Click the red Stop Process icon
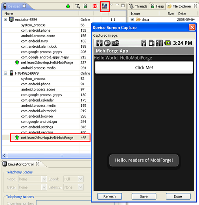The image size is (199, 205). pyautogui.click(x=95, y=6)
